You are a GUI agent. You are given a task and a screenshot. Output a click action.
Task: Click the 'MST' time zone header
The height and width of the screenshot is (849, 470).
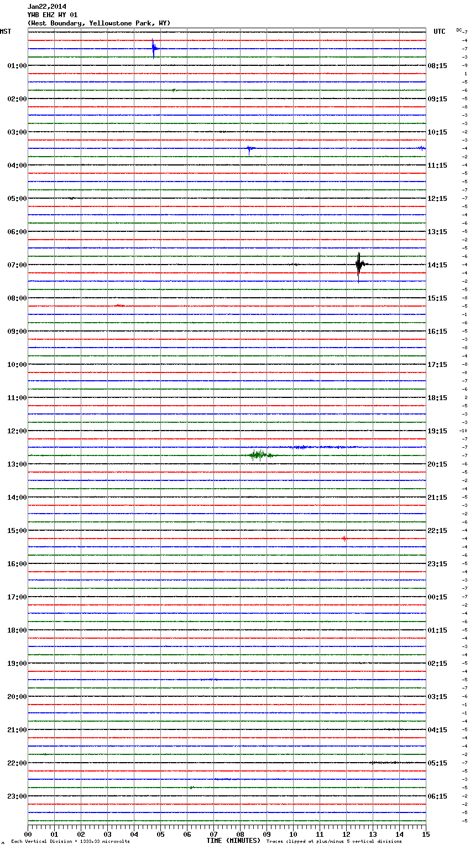[x=6, y=32]
